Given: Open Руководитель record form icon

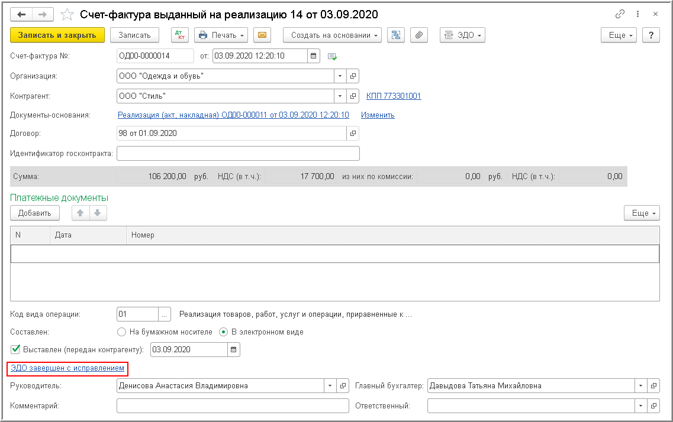Looking at the screenshot, I should (x=343, y=385).
